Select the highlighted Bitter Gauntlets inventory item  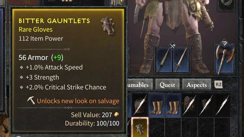pos(140,127)
